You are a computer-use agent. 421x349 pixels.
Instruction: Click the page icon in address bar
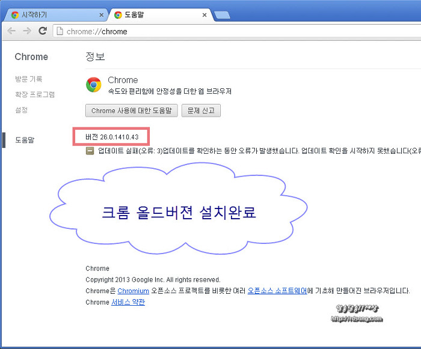click(x=60, y=31)
